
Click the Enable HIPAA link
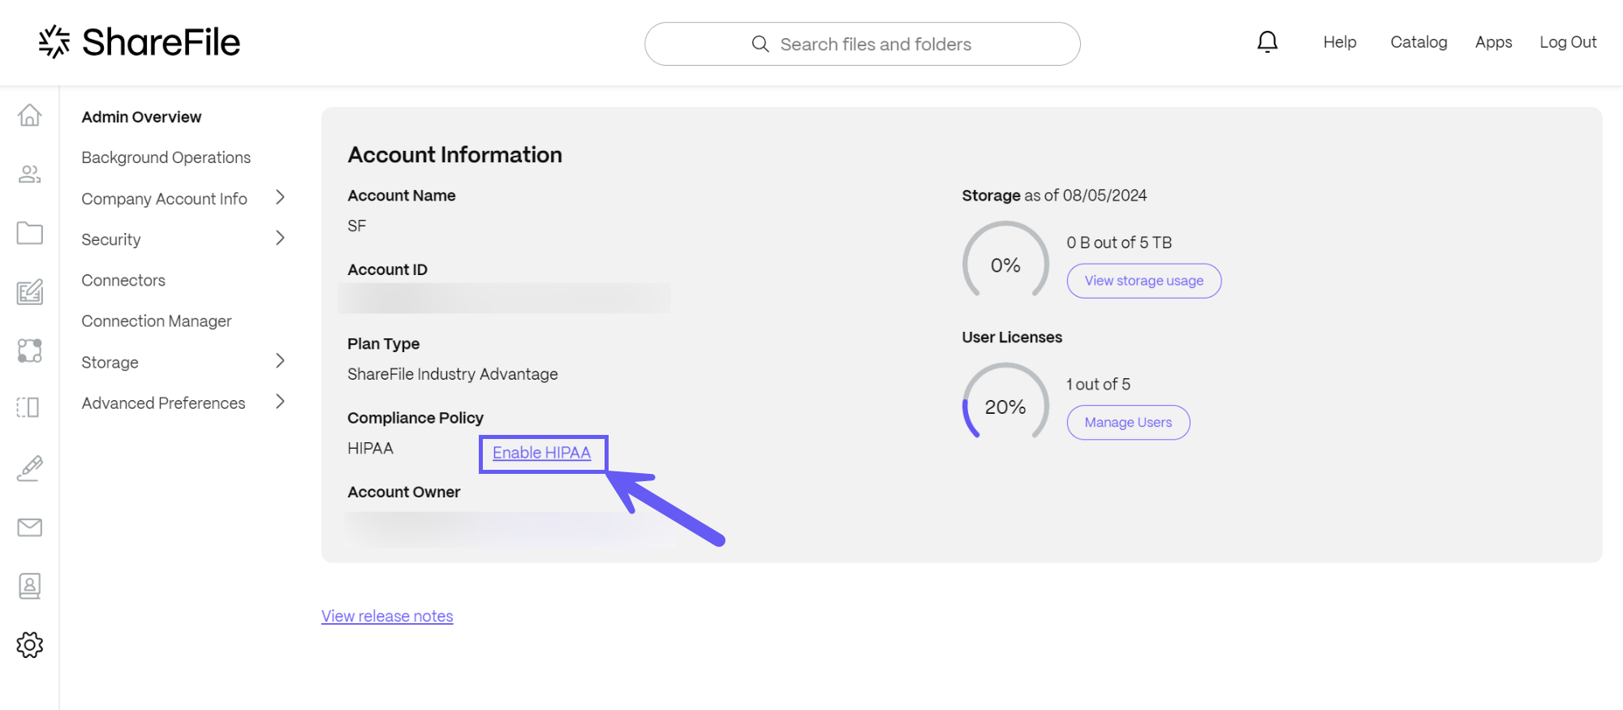point(541,453)
